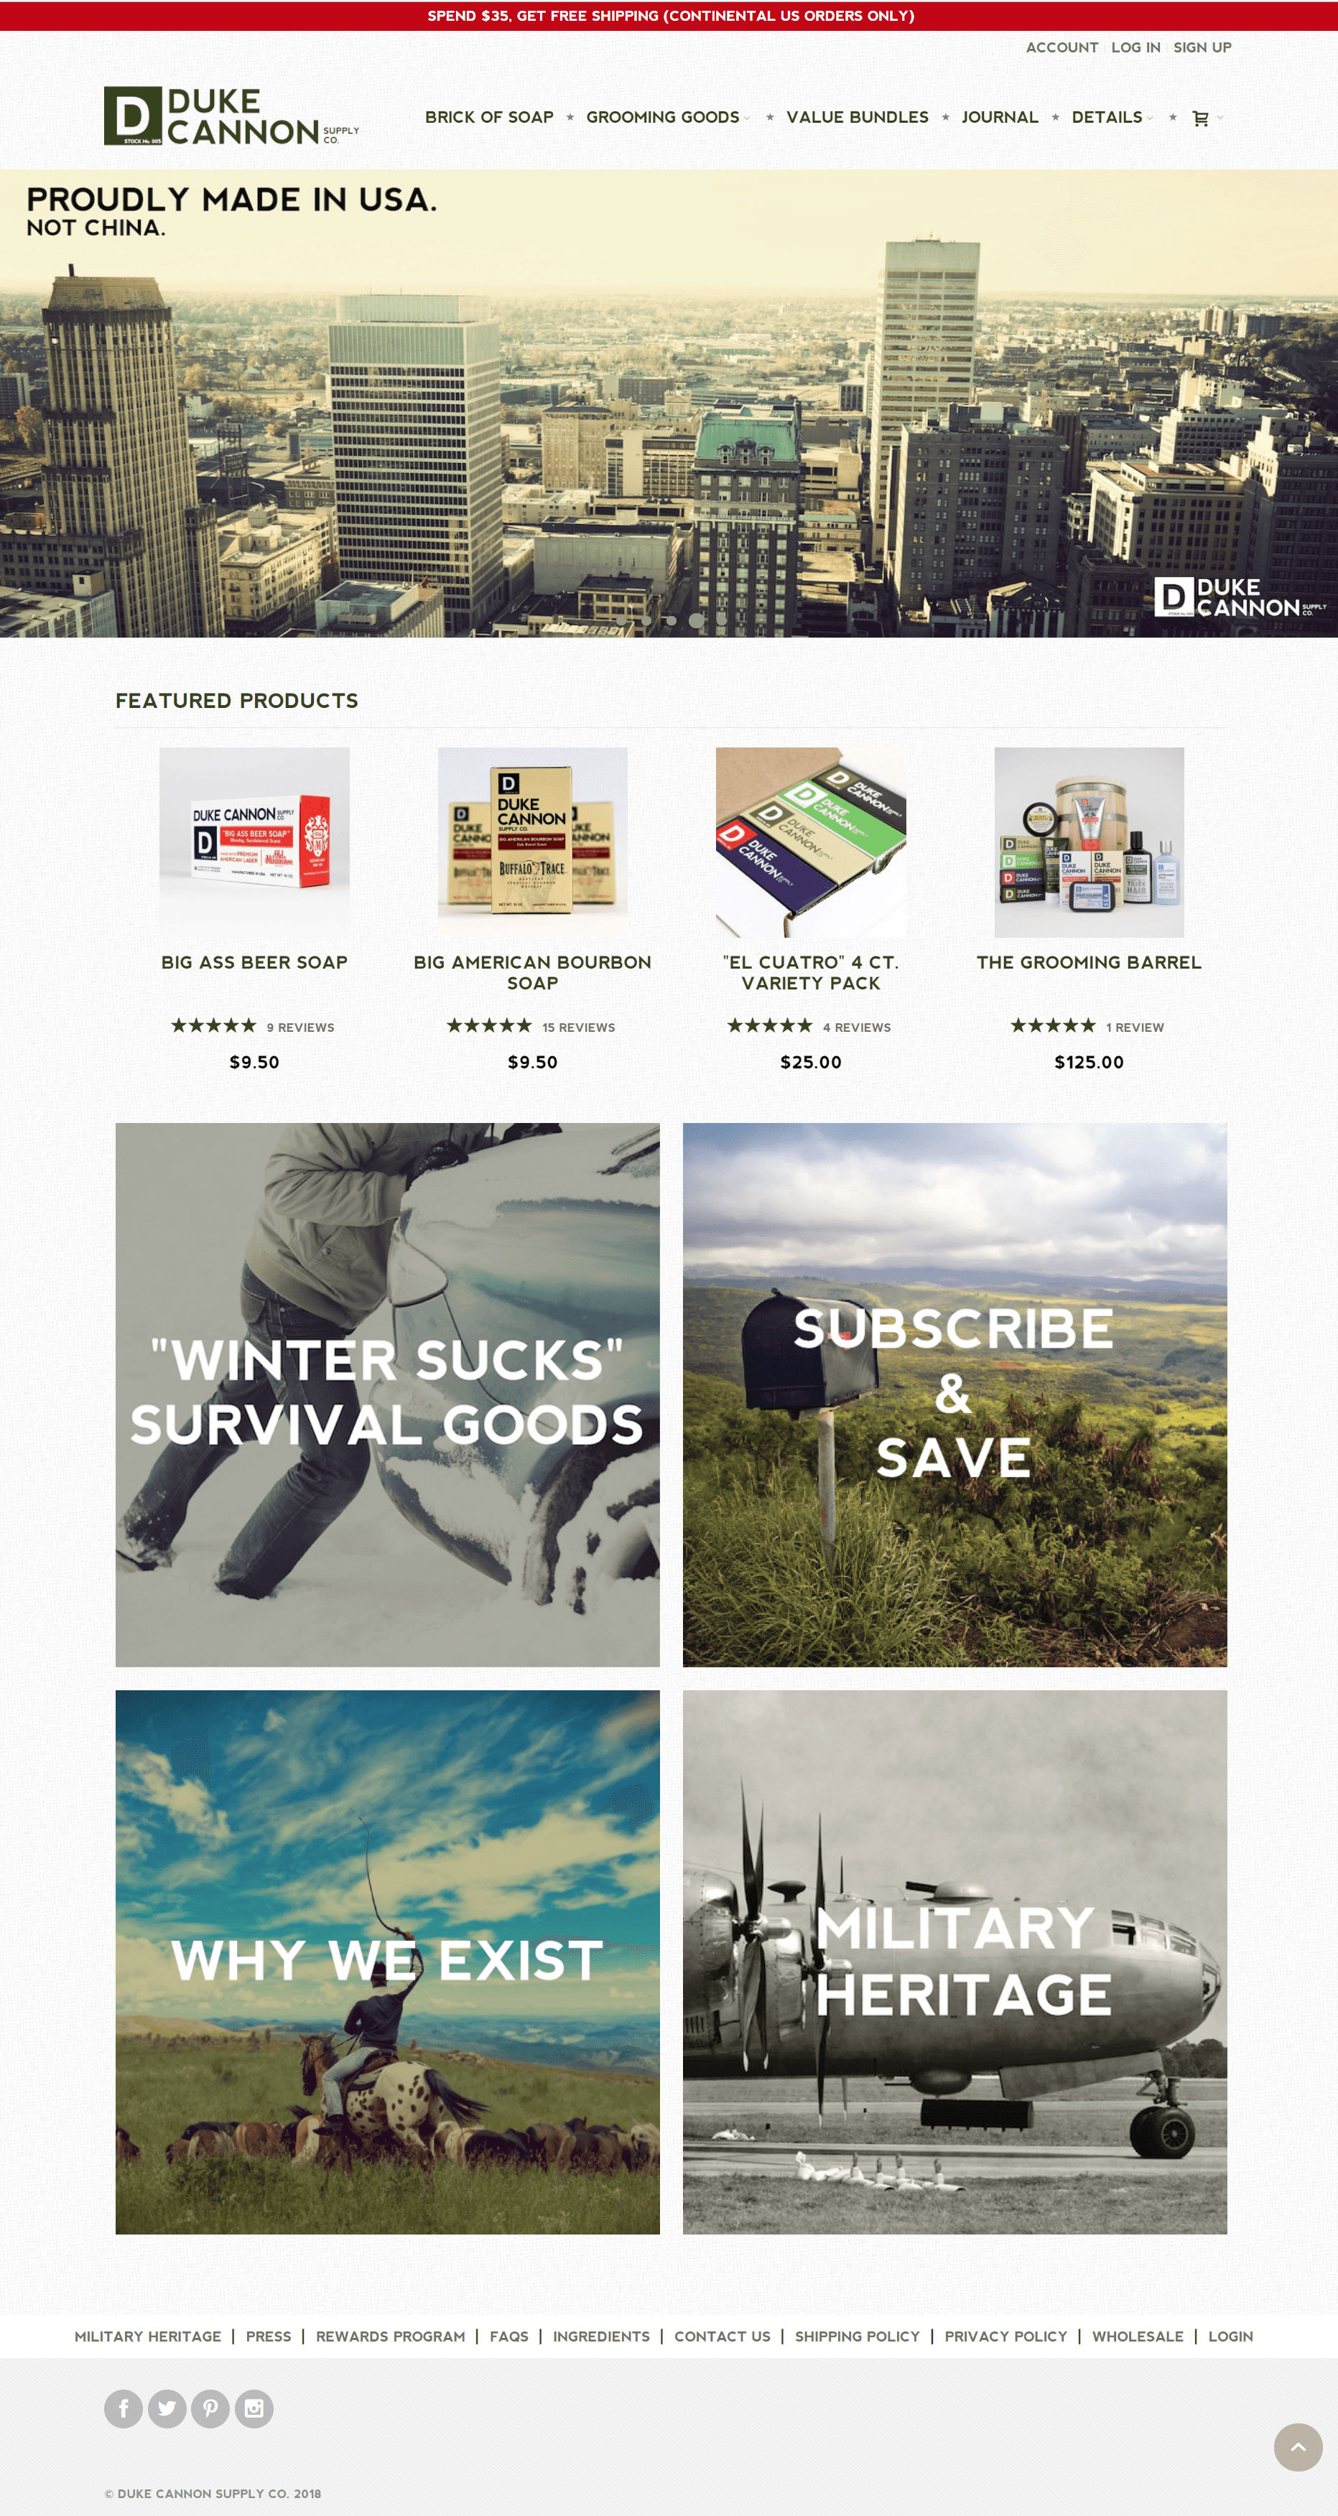Click the Sign Up link

pyautogui.click(x=1202, y=47)
